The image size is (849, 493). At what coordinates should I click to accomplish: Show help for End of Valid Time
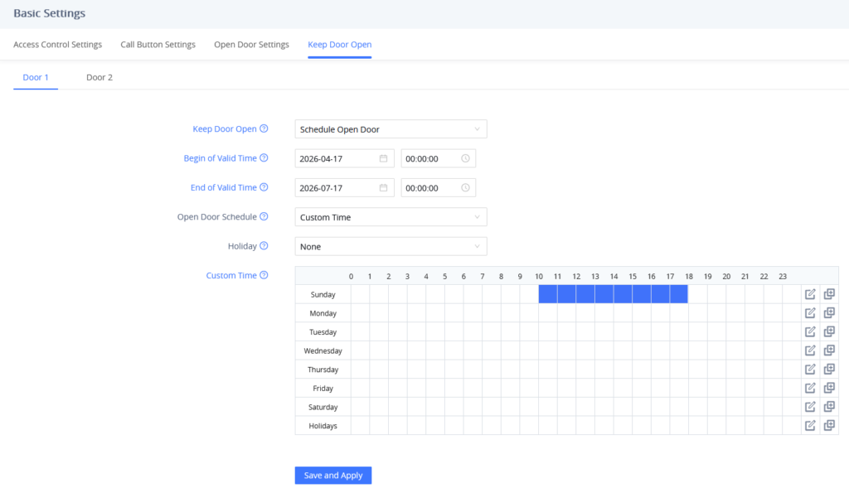click(x=264, y=187)
